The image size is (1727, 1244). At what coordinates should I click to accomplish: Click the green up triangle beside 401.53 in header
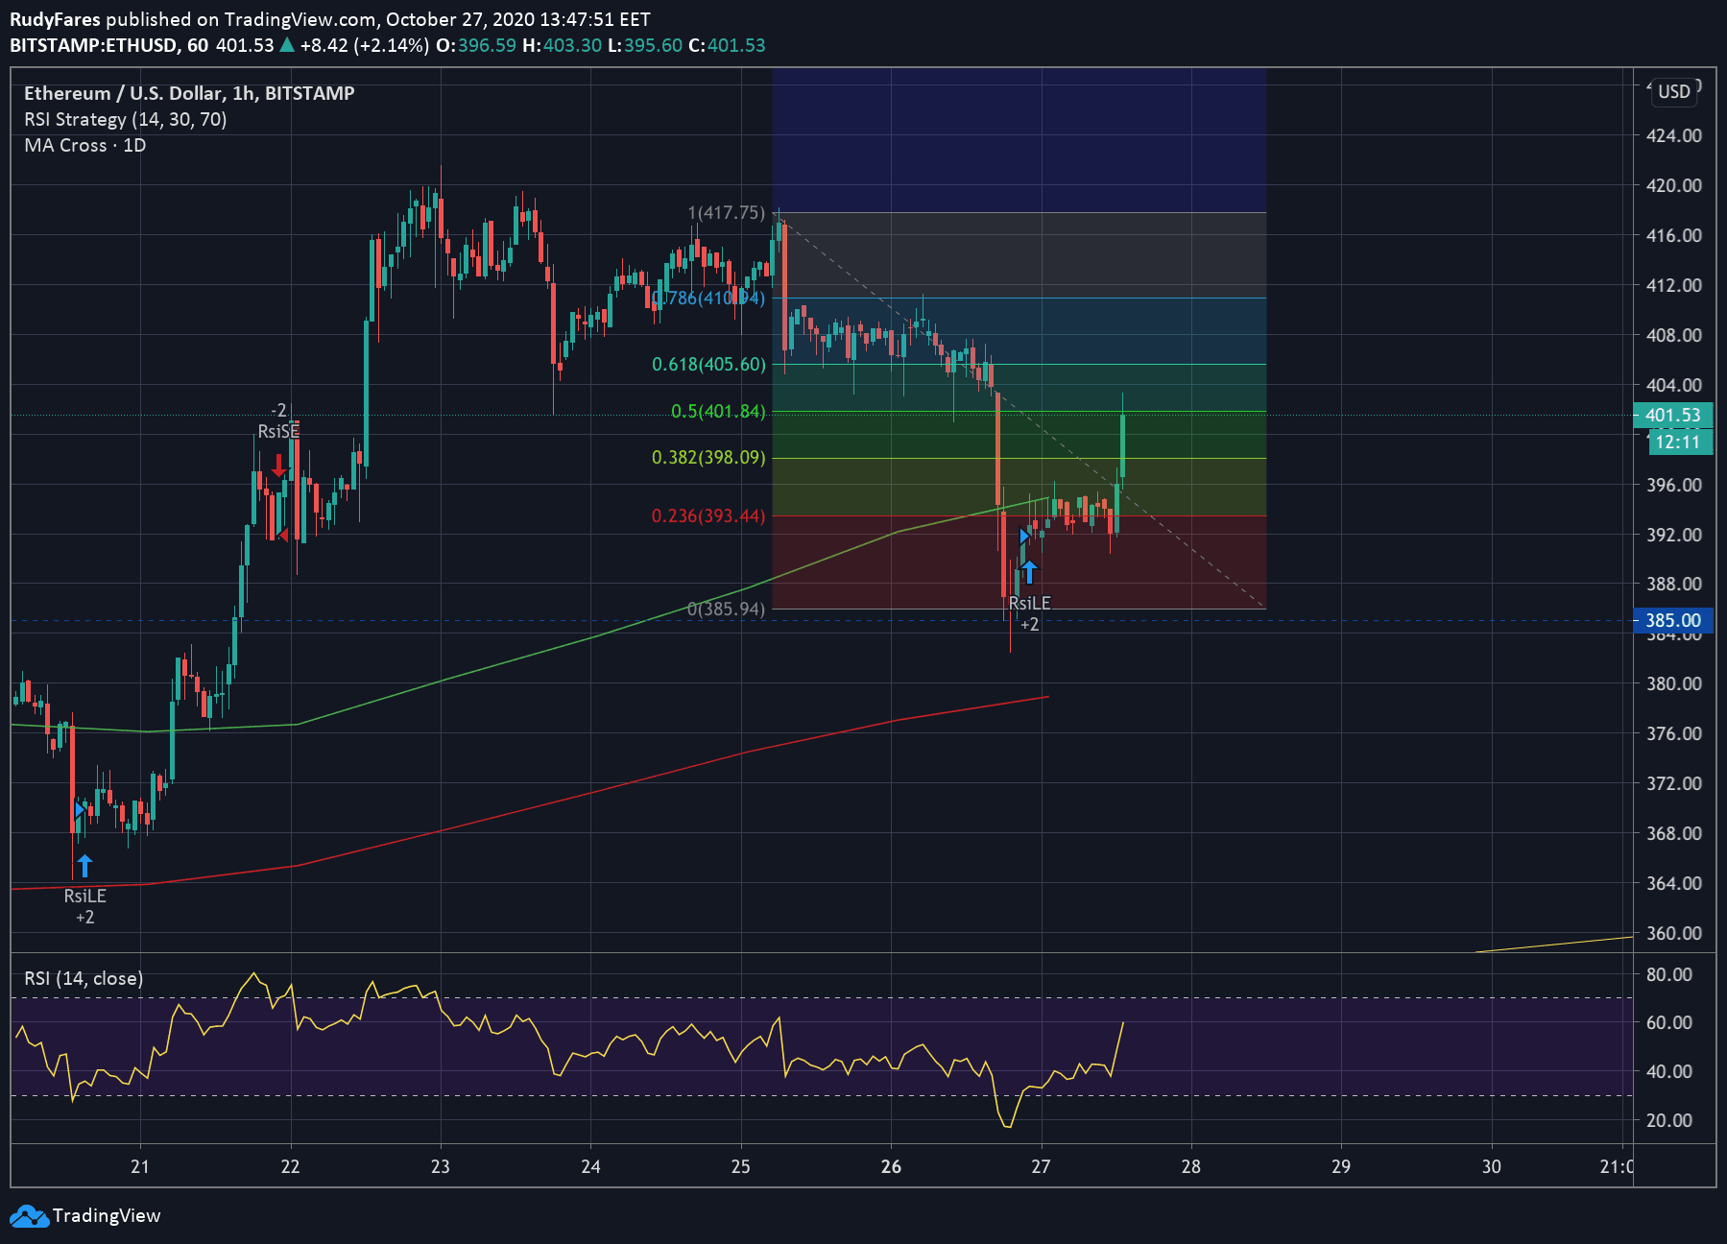(x=286, y=45)
